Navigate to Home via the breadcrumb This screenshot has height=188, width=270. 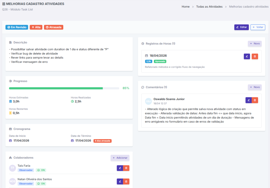coord(185,7)
